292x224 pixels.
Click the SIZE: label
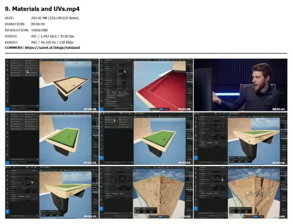click(x=10, y=18)
